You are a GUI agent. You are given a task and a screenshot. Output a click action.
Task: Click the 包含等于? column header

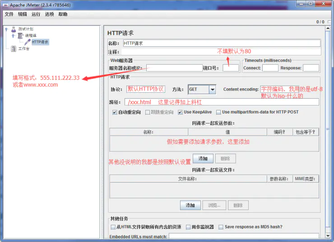[x=306, y=132]
